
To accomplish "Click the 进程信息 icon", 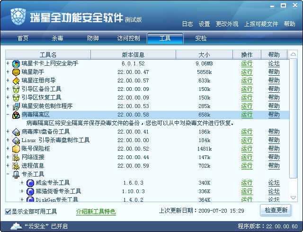I will point(16,166).
